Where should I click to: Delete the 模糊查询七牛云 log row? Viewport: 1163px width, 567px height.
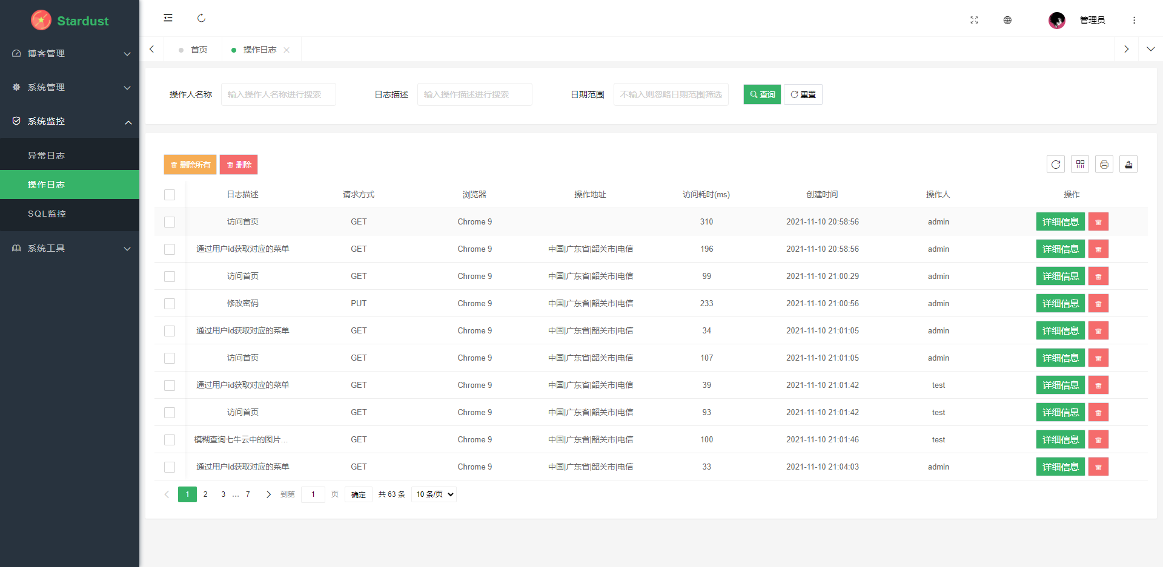(x=1098, y=440)
